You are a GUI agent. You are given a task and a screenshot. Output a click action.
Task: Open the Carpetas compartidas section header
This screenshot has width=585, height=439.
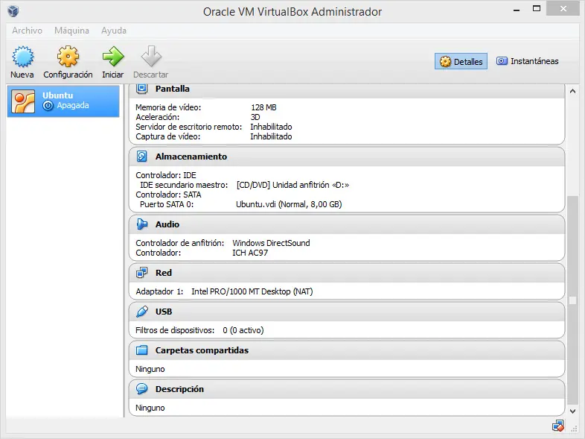(347, 350)
